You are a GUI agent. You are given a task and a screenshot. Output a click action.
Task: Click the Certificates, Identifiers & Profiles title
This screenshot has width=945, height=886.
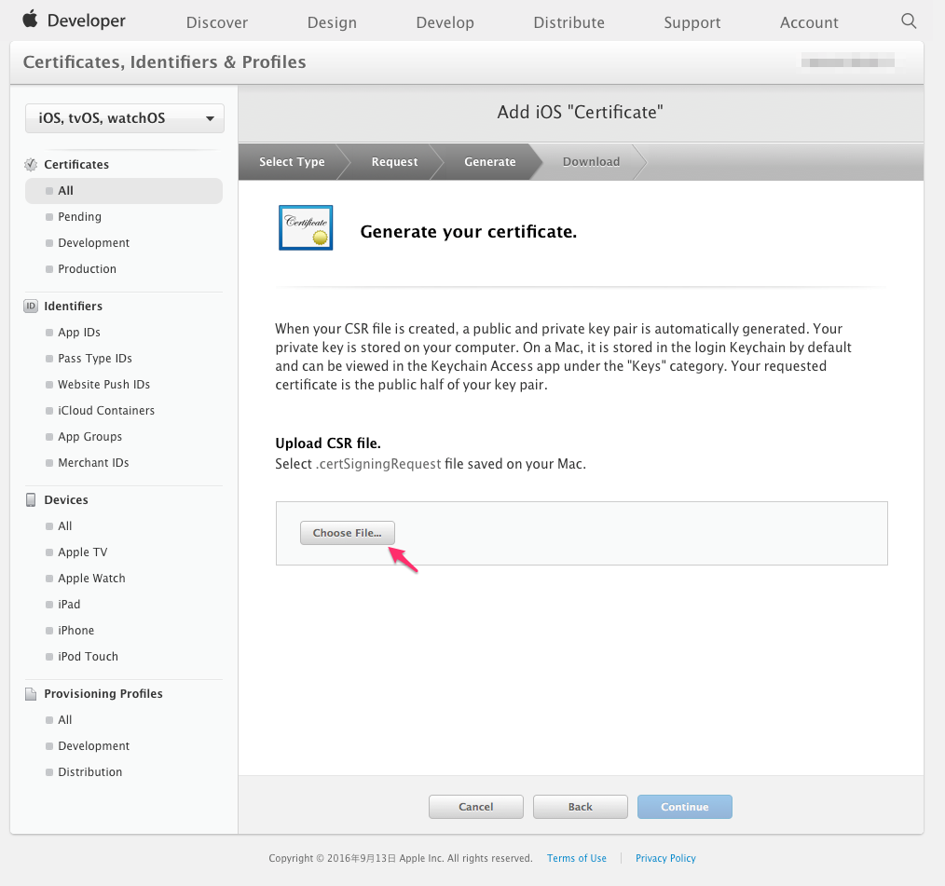click(165, 62)
